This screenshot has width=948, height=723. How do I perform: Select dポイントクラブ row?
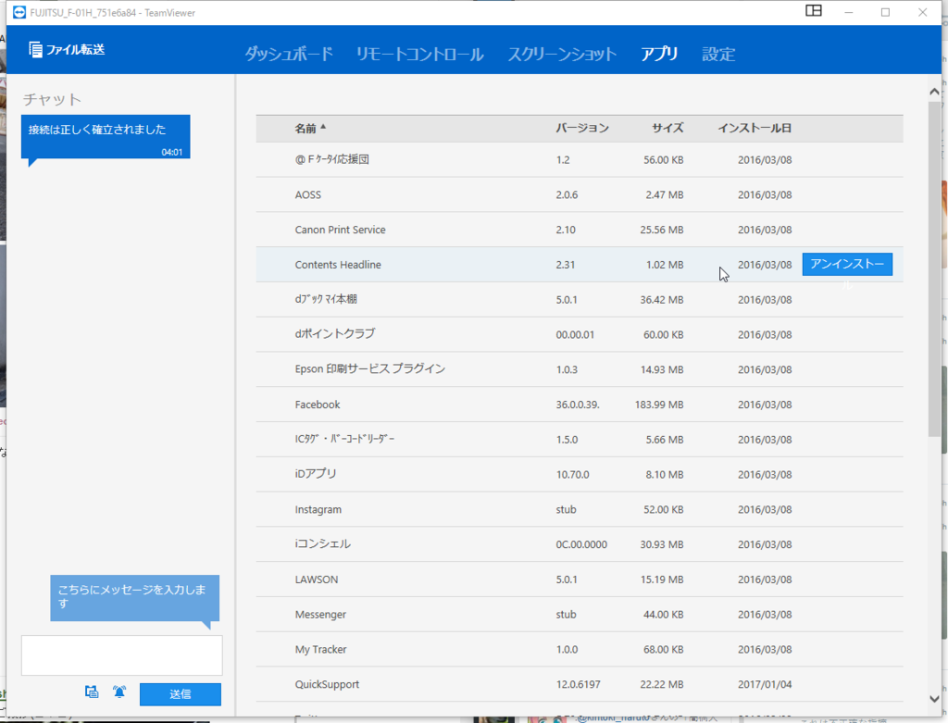click(x=580, y=334)
